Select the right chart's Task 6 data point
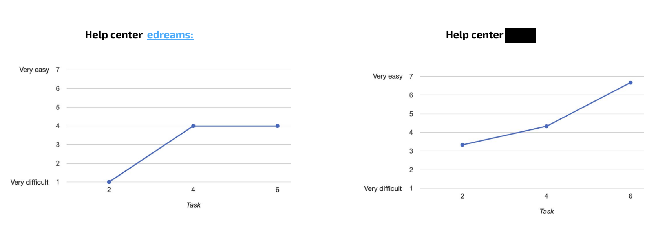 631,83
